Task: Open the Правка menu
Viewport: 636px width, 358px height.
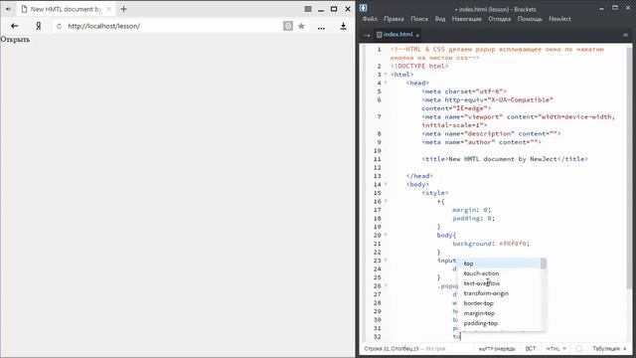Action: click(394, 19)
